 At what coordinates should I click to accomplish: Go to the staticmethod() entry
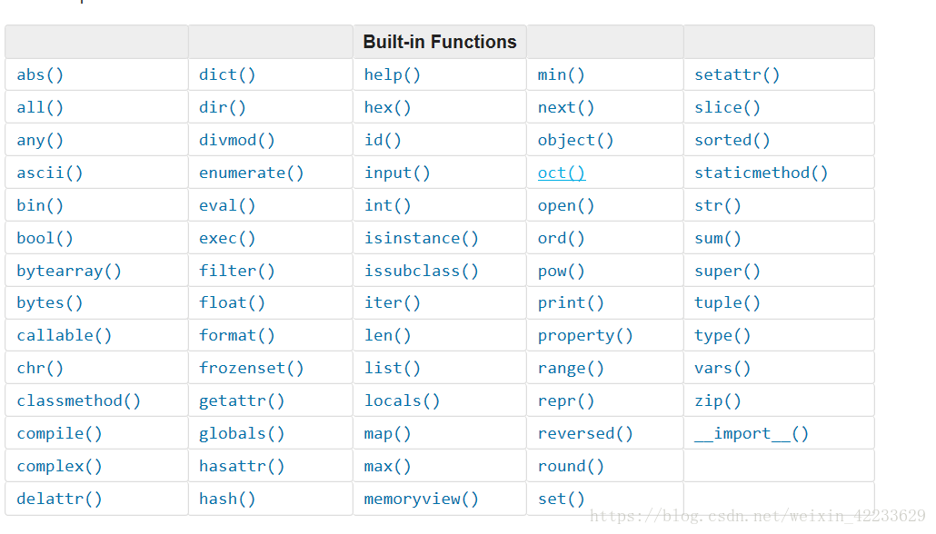762,173
